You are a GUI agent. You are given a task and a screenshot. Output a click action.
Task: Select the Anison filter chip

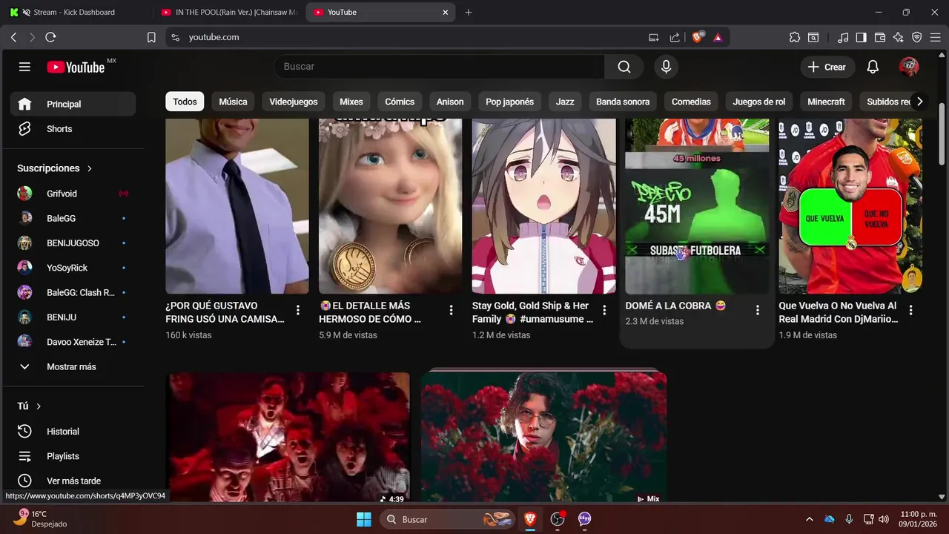[x=450, y=102]
